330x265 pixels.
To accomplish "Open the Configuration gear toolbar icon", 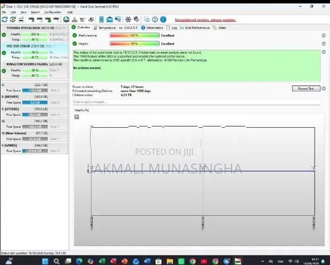I will tap(128, 19).
